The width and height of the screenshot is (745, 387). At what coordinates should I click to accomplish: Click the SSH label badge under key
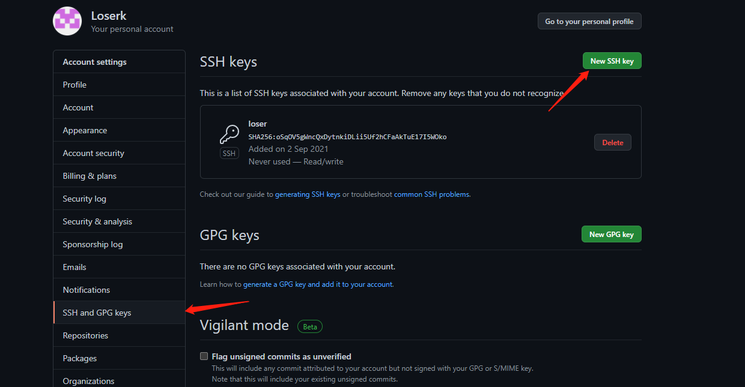coord(229,154)
